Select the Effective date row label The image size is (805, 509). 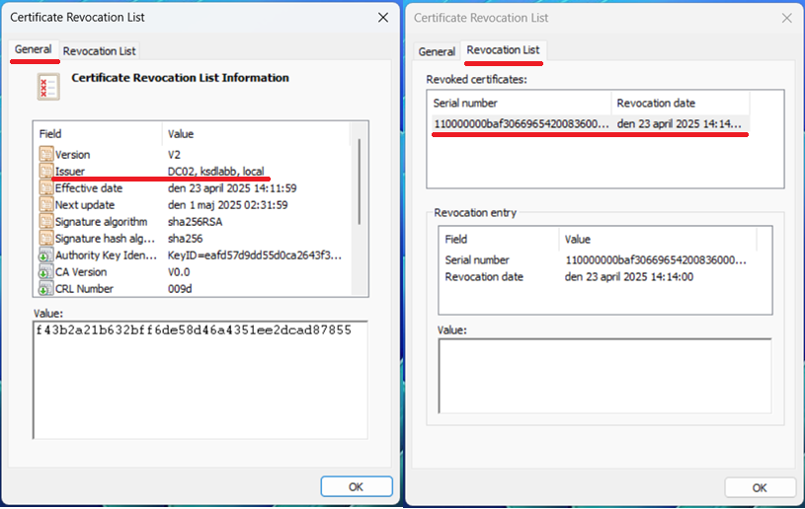pos(89,188)
